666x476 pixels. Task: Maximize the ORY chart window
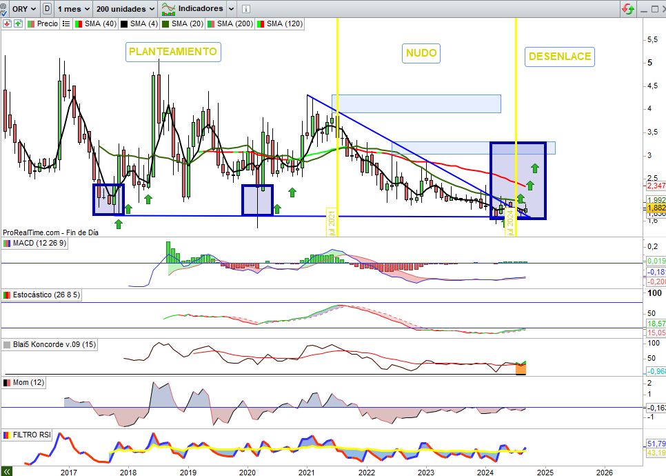coord(654,9)
